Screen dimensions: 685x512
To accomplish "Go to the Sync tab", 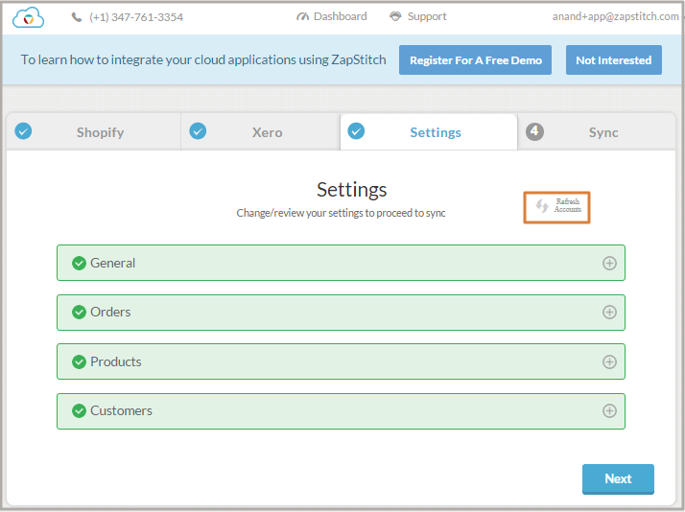I will coord(597,132).
